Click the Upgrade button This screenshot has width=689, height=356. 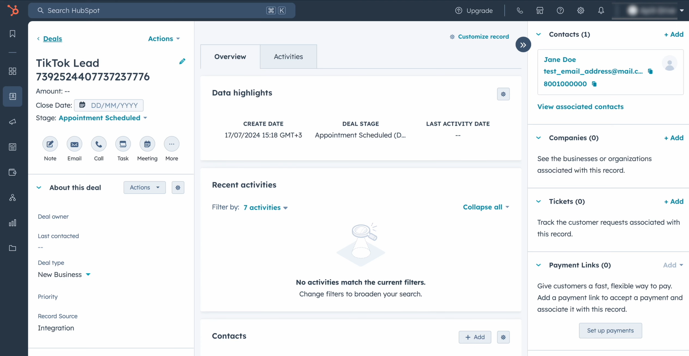pyautogui.click(x=474, y=11)
